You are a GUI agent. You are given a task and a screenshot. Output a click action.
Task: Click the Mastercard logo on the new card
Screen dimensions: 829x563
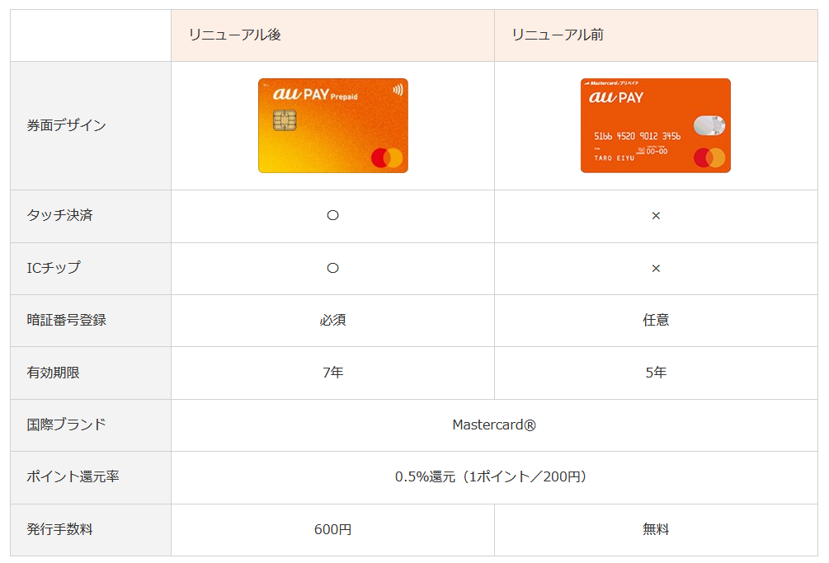(387, 157)
